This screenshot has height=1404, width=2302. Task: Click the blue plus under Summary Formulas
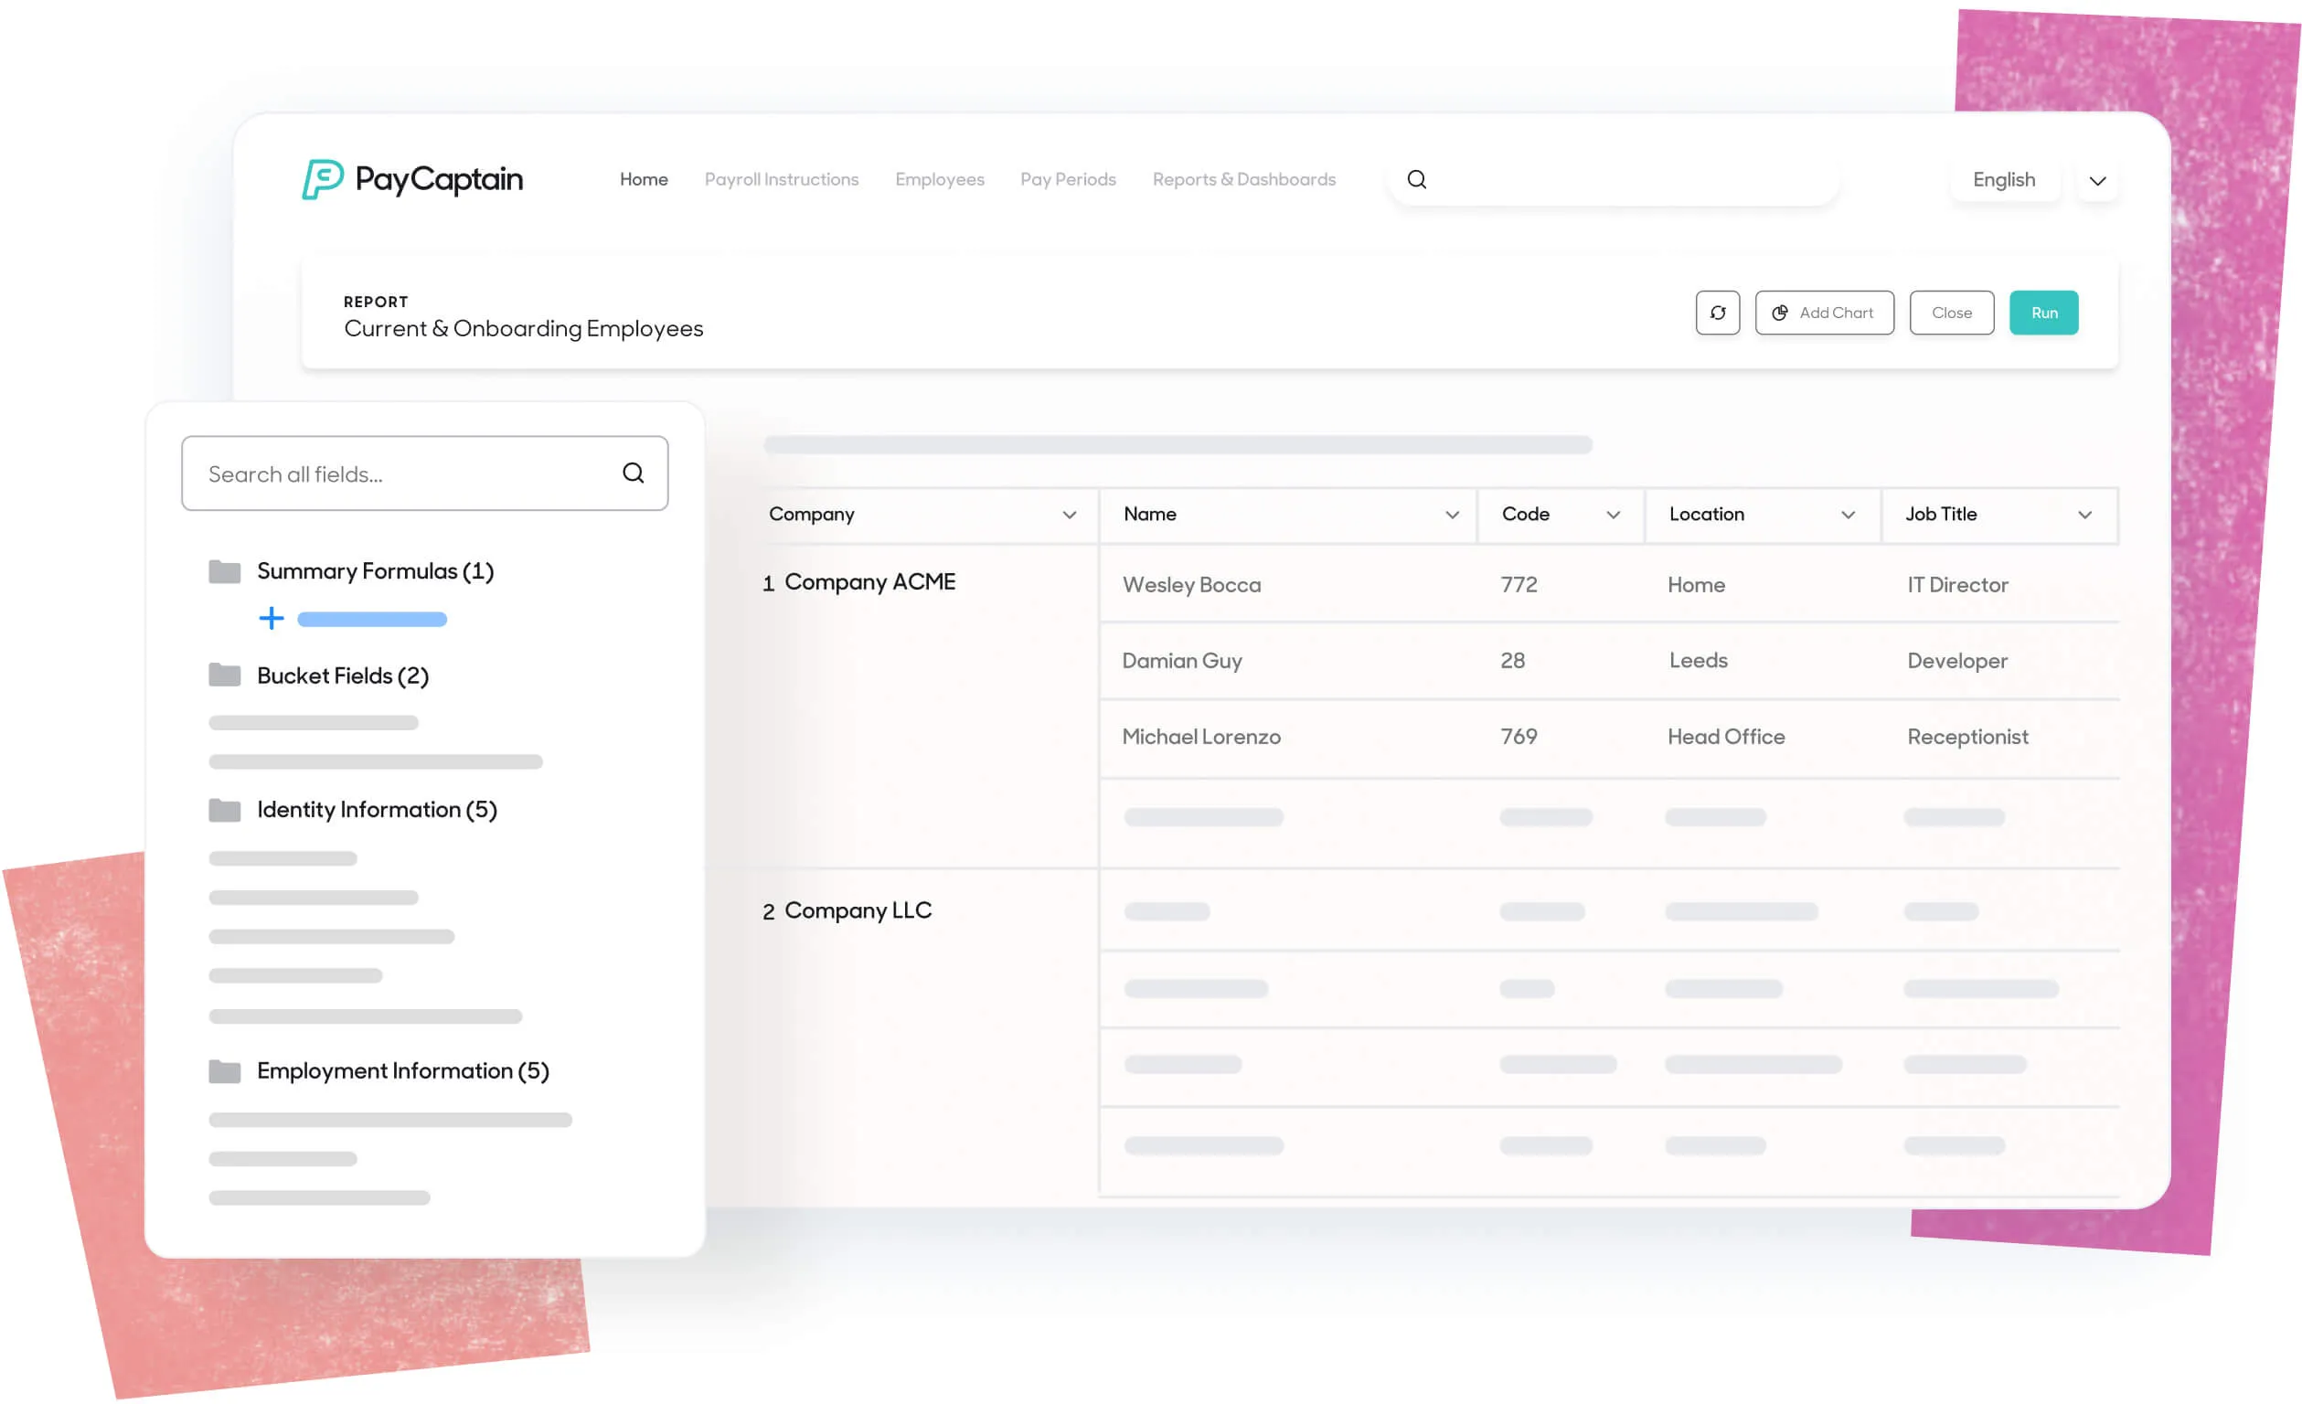pyautogui.click(x=271, y=618)
